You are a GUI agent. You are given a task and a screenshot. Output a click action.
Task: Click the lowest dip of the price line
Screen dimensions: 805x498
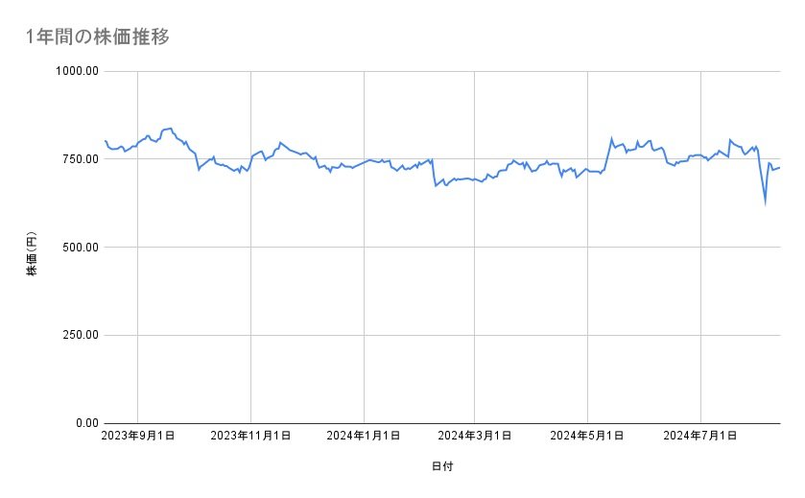click(x=765, y=203)
